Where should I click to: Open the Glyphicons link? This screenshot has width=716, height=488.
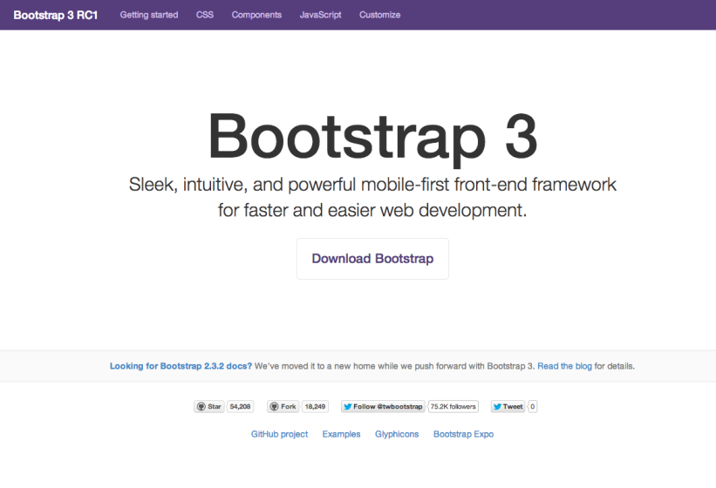point(397,434)
